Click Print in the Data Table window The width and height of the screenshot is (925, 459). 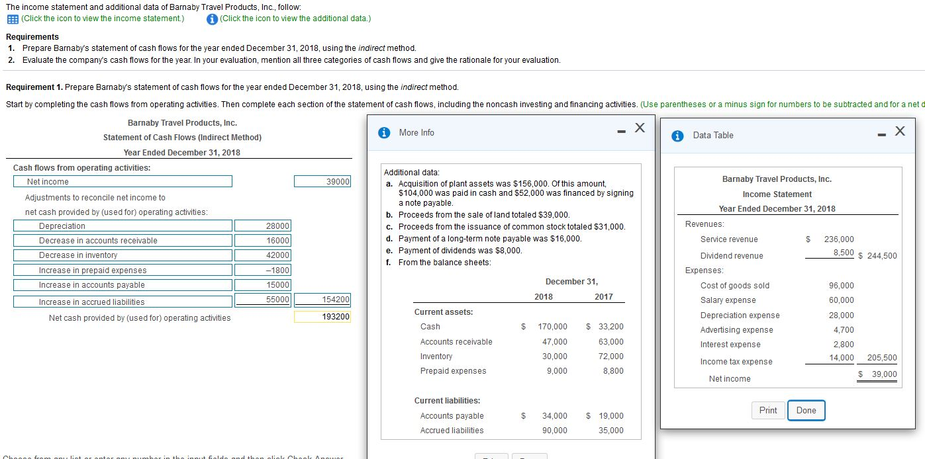point(767,410)
